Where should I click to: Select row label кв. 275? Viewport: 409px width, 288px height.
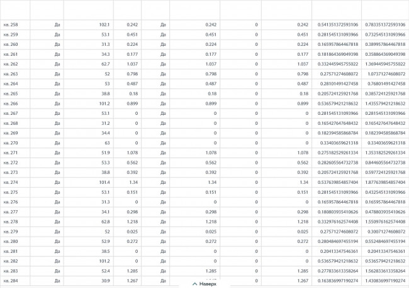(11, 192)
